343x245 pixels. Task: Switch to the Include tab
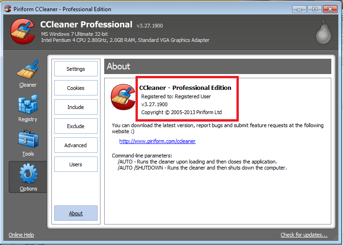click(x=76, y=107)
